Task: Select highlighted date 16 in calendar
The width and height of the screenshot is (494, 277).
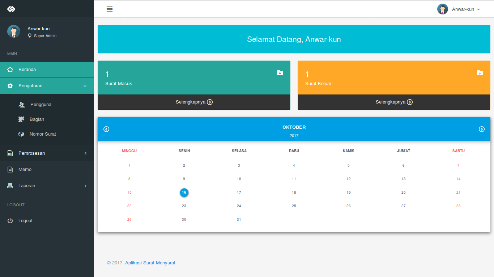Action: coord(184,193)
